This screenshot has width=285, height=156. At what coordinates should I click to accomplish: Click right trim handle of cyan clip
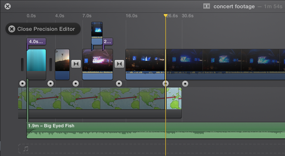(51, 64)
